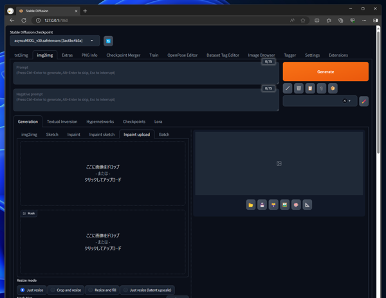Open browser split screen icon
This screenshot has width=386, height=298.
click(x=317, y=21)
